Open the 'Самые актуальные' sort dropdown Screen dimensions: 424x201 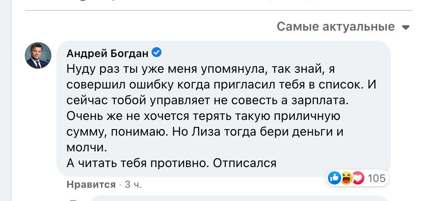point(336,27)
